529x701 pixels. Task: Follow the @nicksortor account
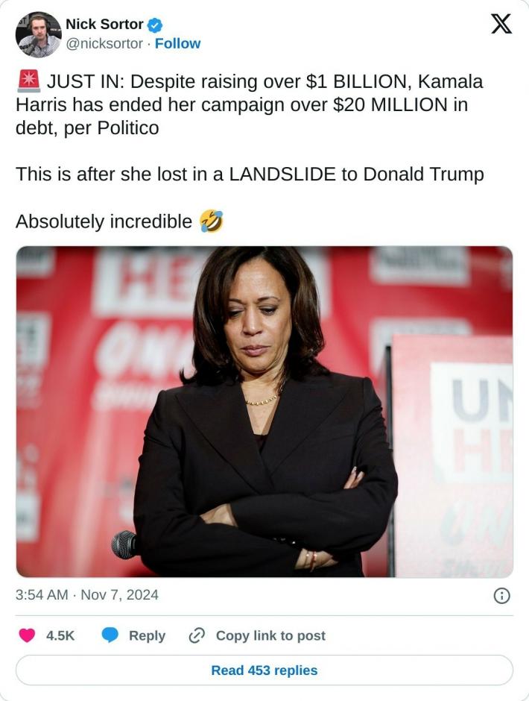[x=177, y=43]
